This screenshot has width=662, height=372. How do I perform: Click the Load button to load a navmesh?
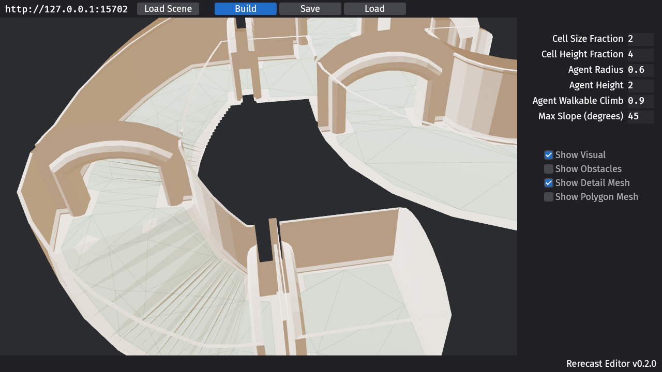tap(374, 8)
